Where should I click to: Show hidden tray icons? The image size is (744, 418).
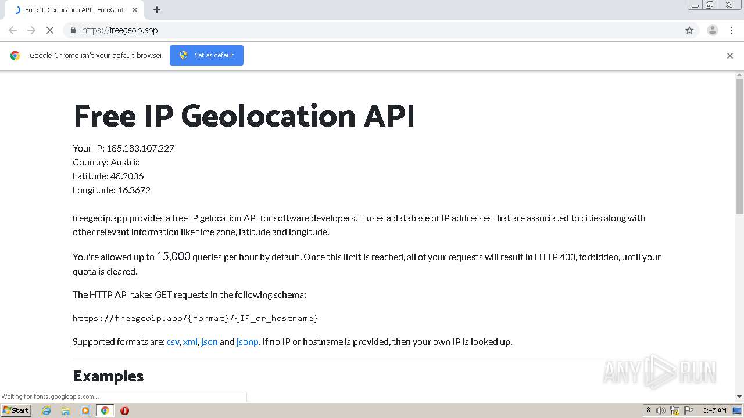648,410
